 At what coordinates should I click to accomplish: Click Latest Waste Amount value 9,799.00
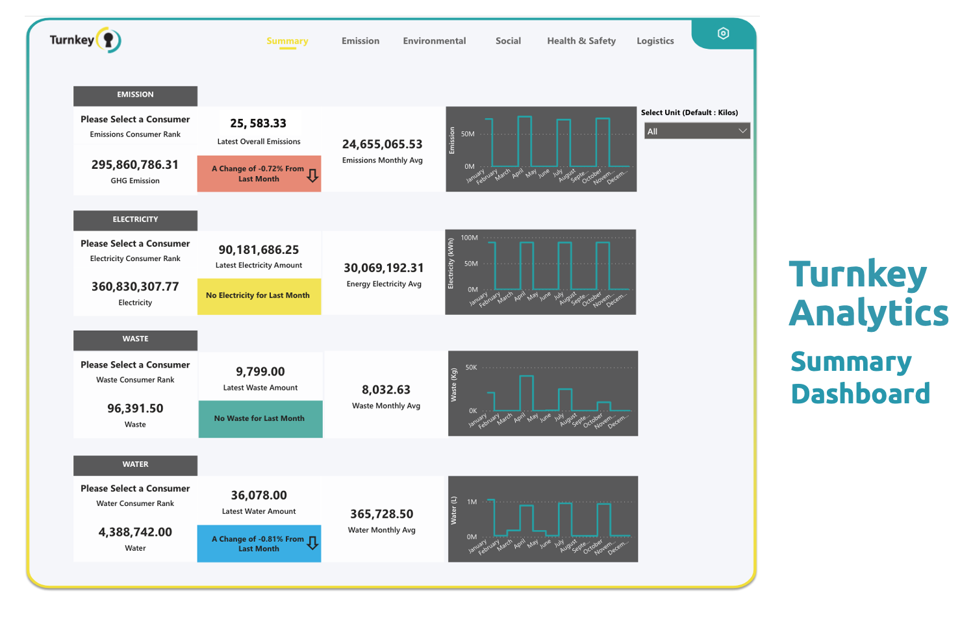click(260, 371)
